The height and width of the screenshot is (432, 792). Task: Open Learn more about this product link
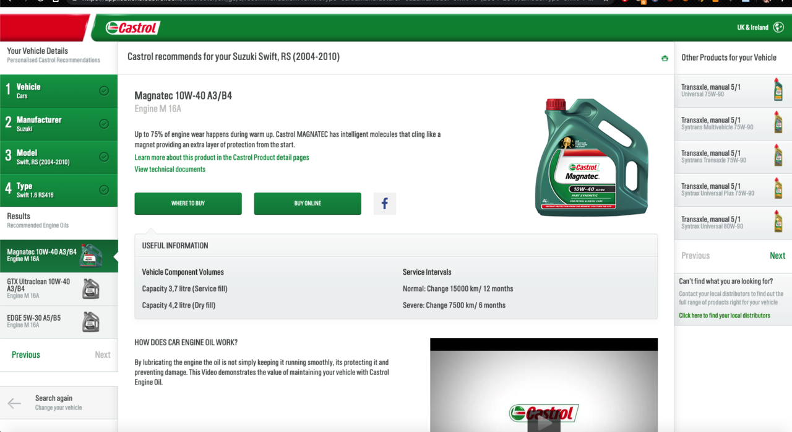[222, 157]
